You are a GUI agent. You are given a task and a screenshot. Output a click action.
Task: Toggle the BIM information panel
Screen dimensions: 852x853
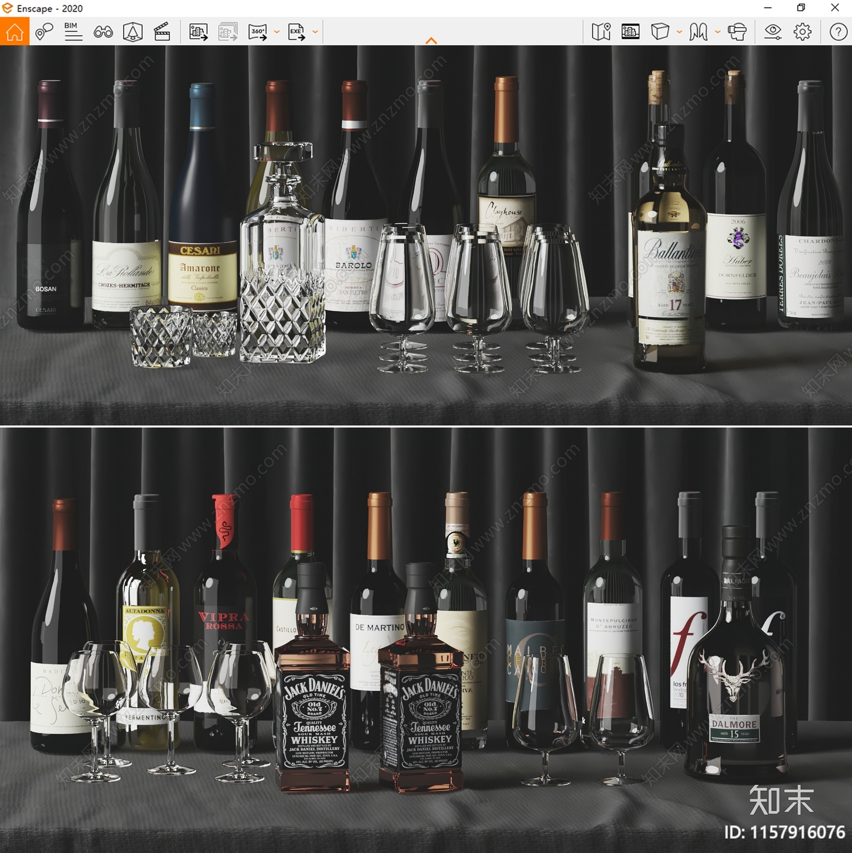pyautogui.click(x=73, y=32)
